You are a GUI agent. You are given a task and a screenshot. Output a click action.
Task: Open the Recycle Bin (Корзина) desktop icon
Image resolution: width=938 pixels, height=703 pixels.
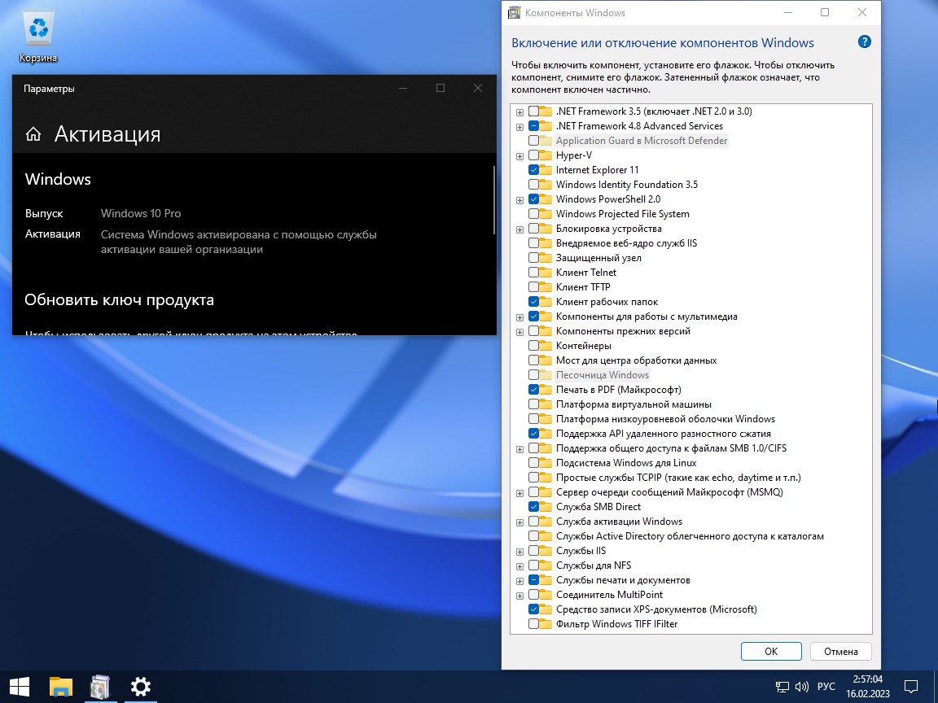pyautogui.click(x=38, y=37)
